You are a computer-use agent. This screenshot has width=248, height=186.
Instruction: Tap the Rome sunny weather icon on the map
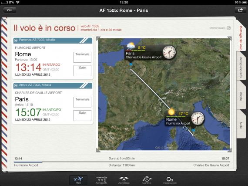click(171, 112)
